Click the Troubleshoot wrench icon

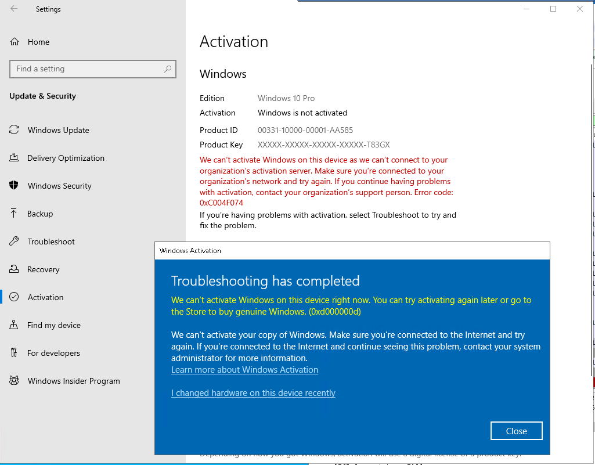tap(14, 241)
